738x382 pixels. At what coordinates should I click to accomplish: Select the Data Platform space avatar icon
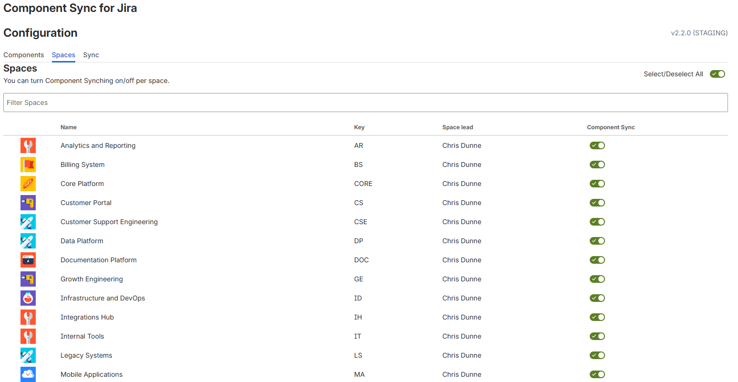pos(28,241)
